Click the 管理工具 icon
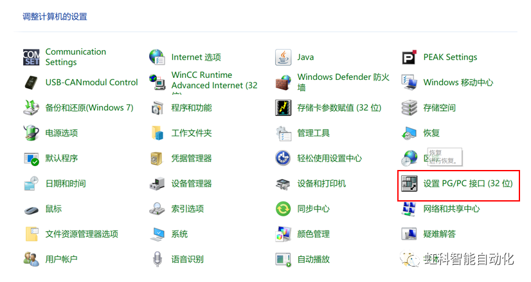Viewport: 531px width, 282px height. coord(283,133)
